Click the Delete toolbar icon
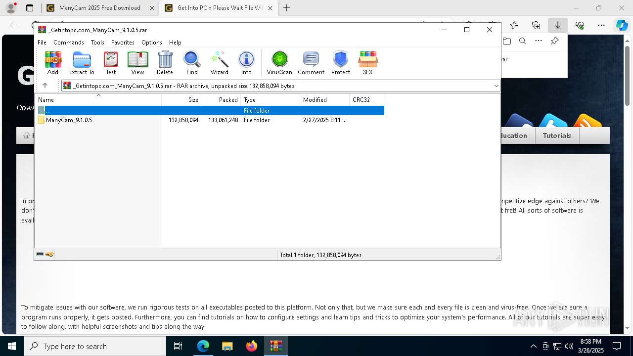This screenshot has width=633, height=356. [x=165, y=63]
